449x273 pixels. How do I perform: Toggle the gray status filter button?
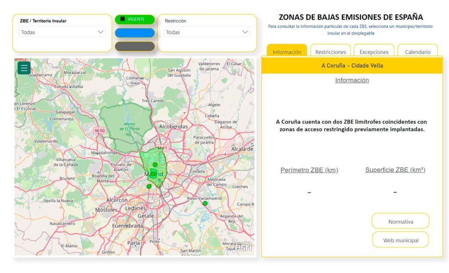coord(135,46)
